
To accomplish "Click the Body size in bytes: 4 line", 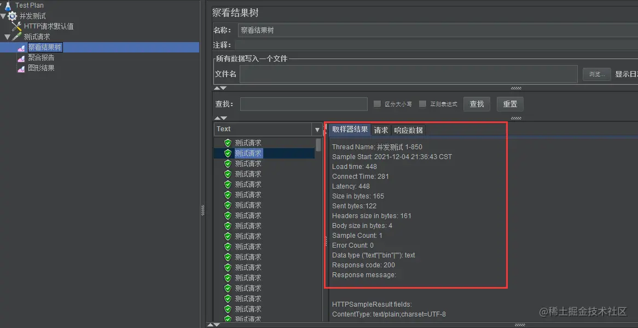I will [x=362, y=226].
